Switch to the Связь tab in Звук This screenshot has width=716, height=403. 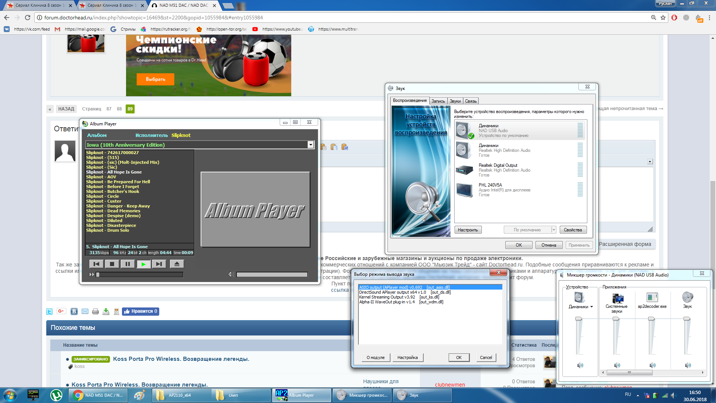(471, 101)
